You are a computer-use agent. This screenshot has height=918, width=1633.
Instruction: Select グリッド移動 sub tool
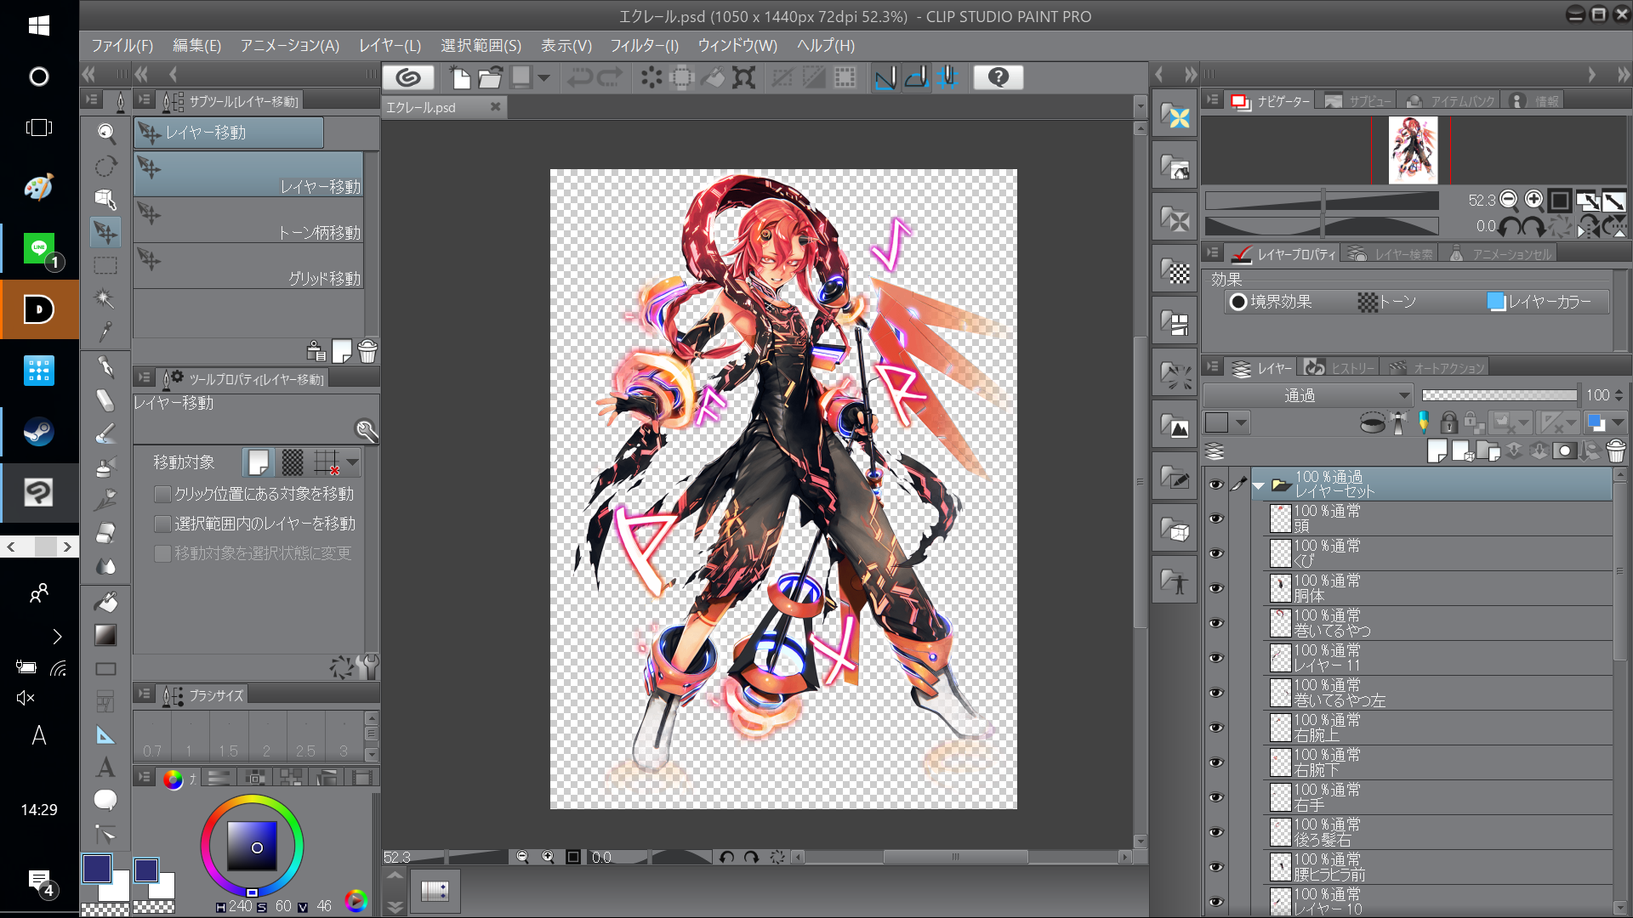pyautogui.click(x=249, y=266)
